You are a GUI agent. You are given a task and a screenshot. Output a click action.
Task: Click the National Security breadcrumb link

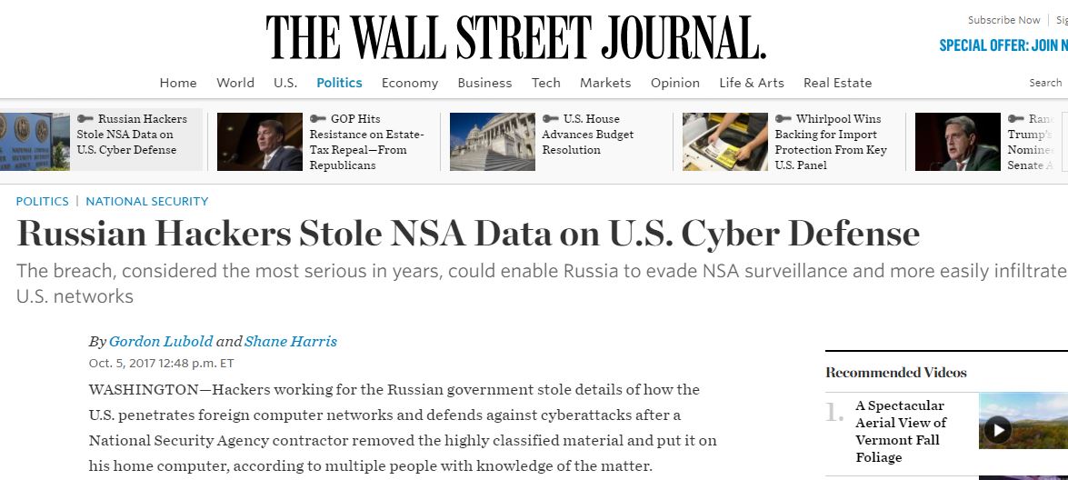coord(147,202)
